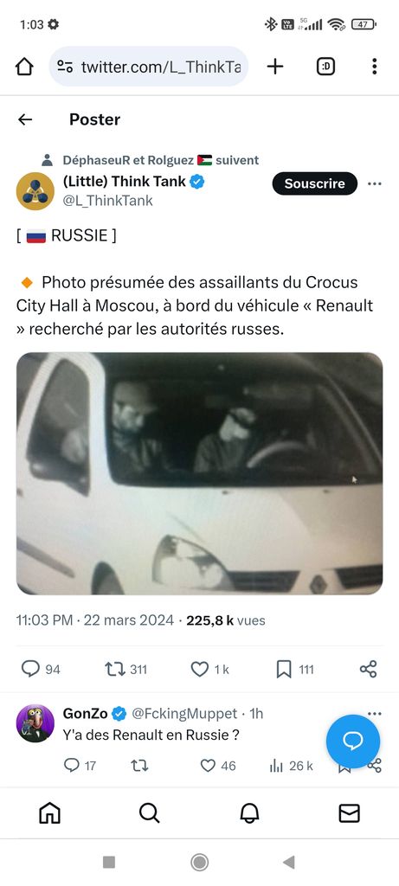Share the main tweet
The width and height of the screenshot is (399, 886).
[x=368, y=669]
